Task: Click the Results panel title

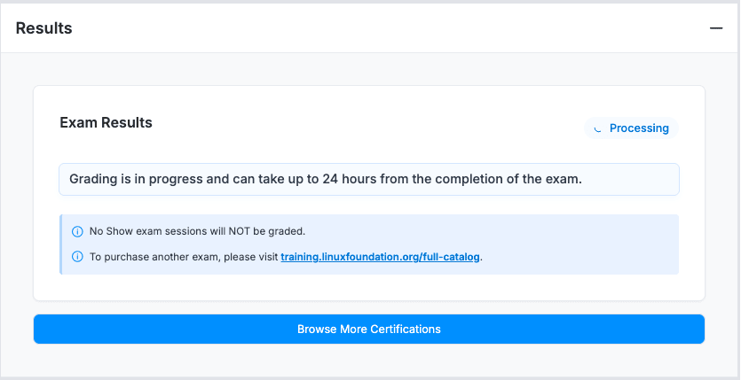Action: [44, 28]
